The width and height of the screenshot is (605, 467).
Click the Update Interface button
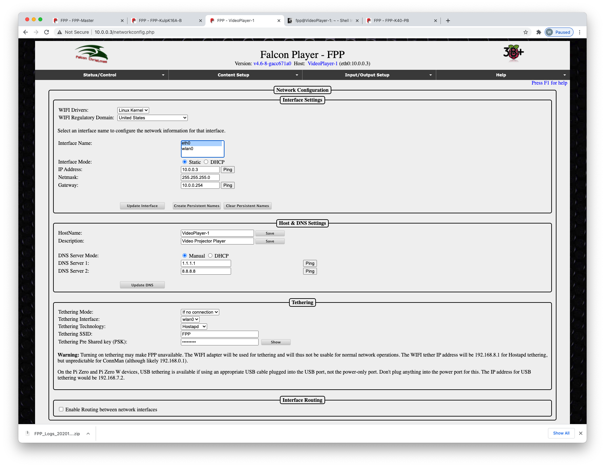[142, 205]
